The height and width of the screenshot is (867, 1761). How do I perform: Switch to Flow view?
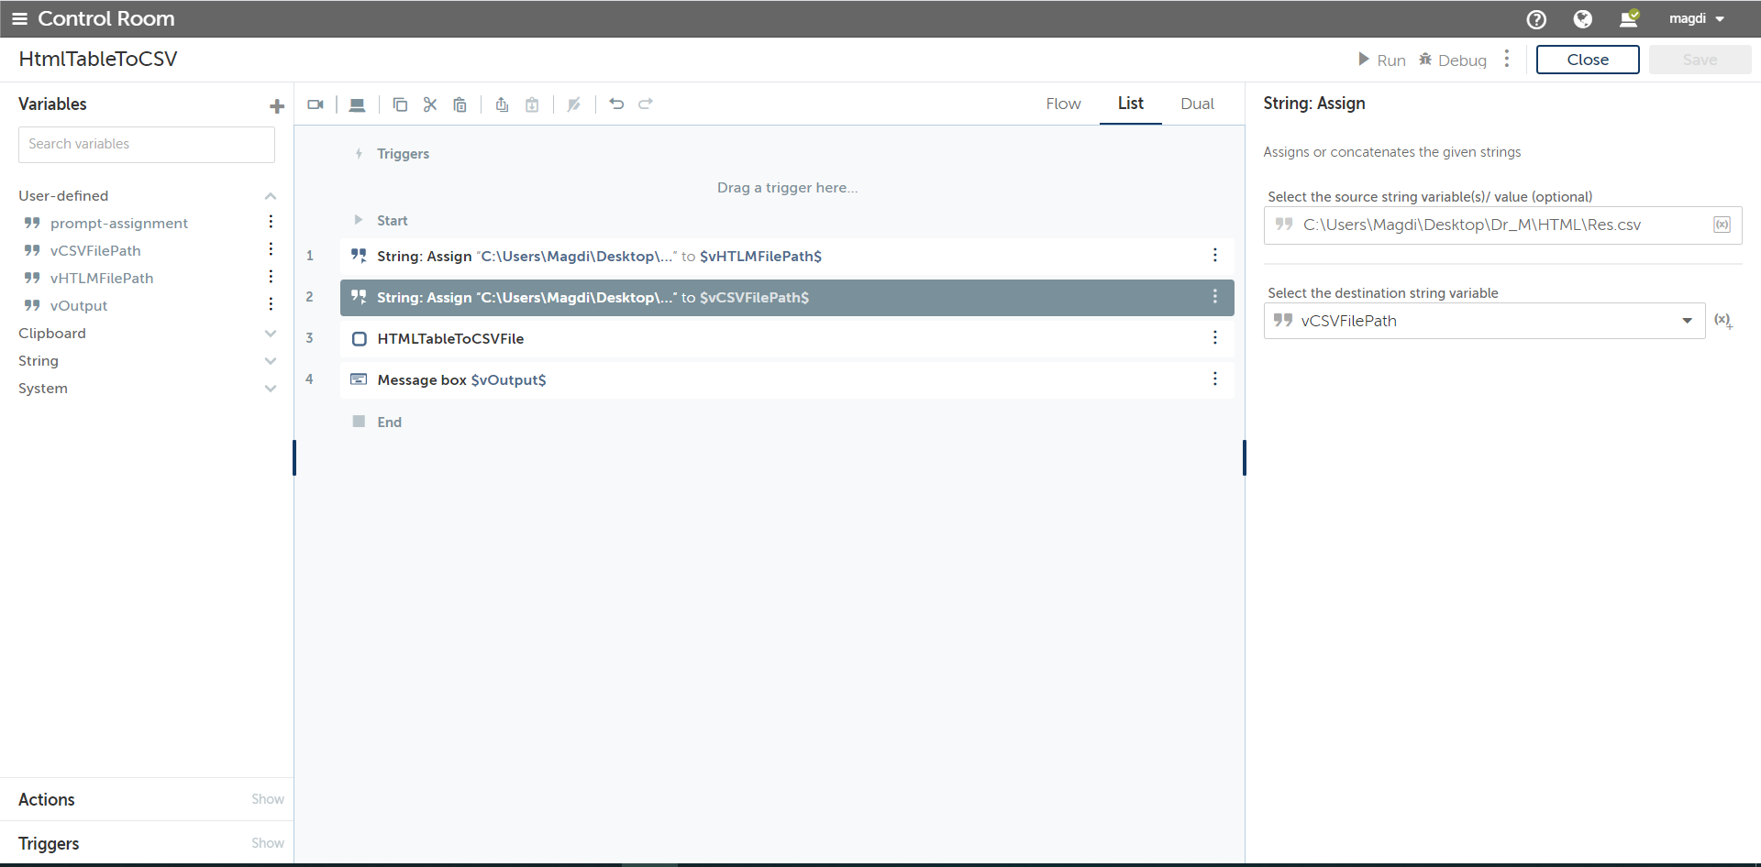[x=1063, y=104]
